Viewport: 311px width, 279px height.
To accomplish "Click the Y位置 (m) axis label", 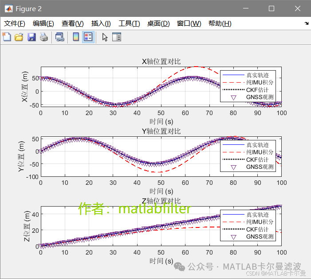I will tap(21, 156).
